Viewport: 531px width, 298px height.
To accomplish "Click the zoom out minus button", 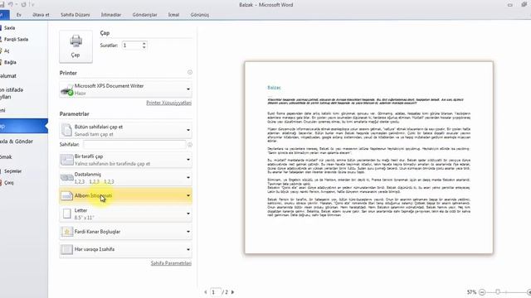I will (x=482, y=292).
